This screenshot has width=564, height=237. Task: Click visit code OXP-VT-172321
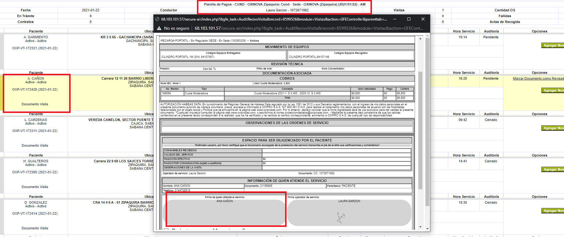[35, 48]
